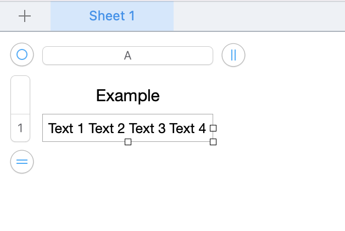Select column A header bar

tap(127, 56)
